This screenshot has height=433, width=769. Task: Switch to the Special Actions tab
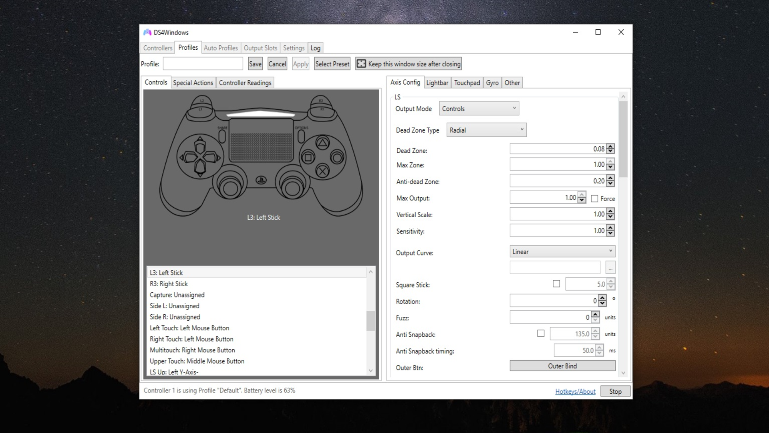click(x=193, y=83)
